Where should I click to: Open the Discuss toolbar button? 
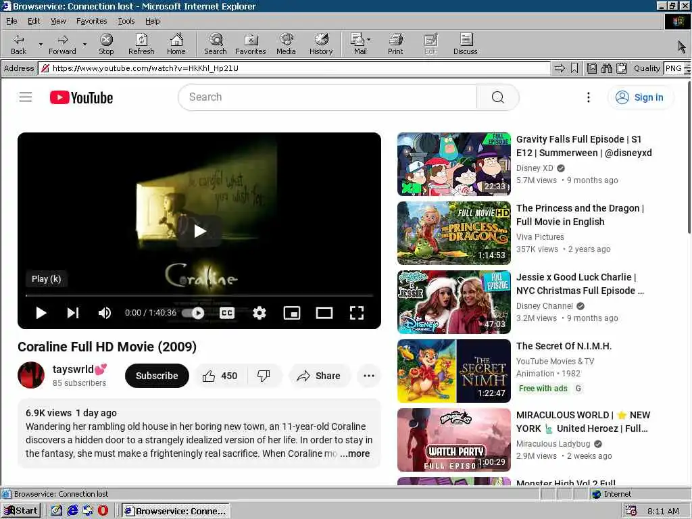point(465,44)
